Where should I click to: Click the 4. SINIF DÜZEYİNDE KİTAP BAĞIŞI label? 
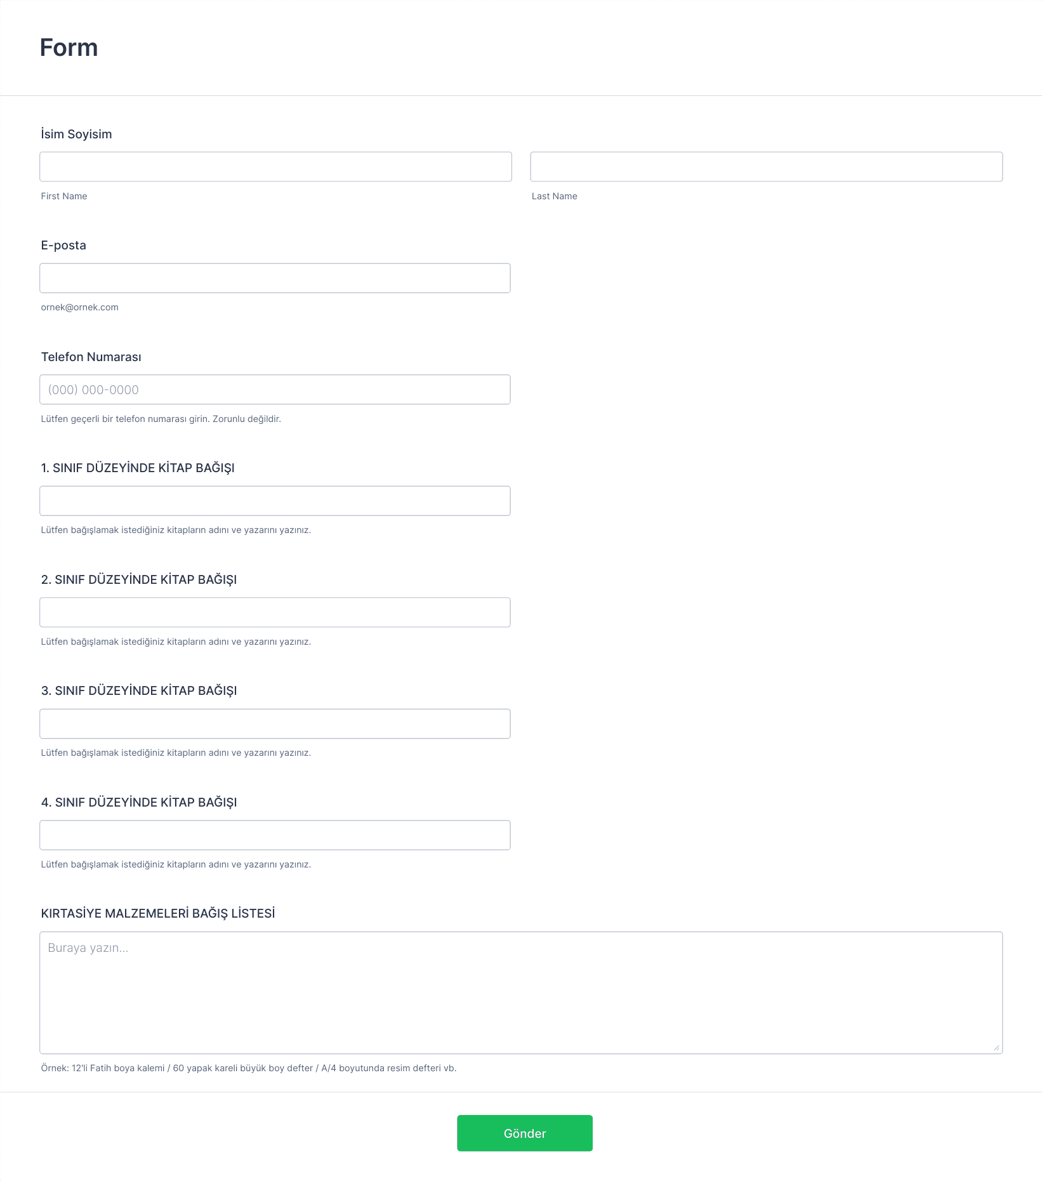click(139, 802)
